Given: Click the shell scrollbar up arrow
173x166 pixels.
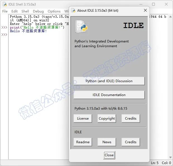Looking at the screenshot, I should click(170, 17).
